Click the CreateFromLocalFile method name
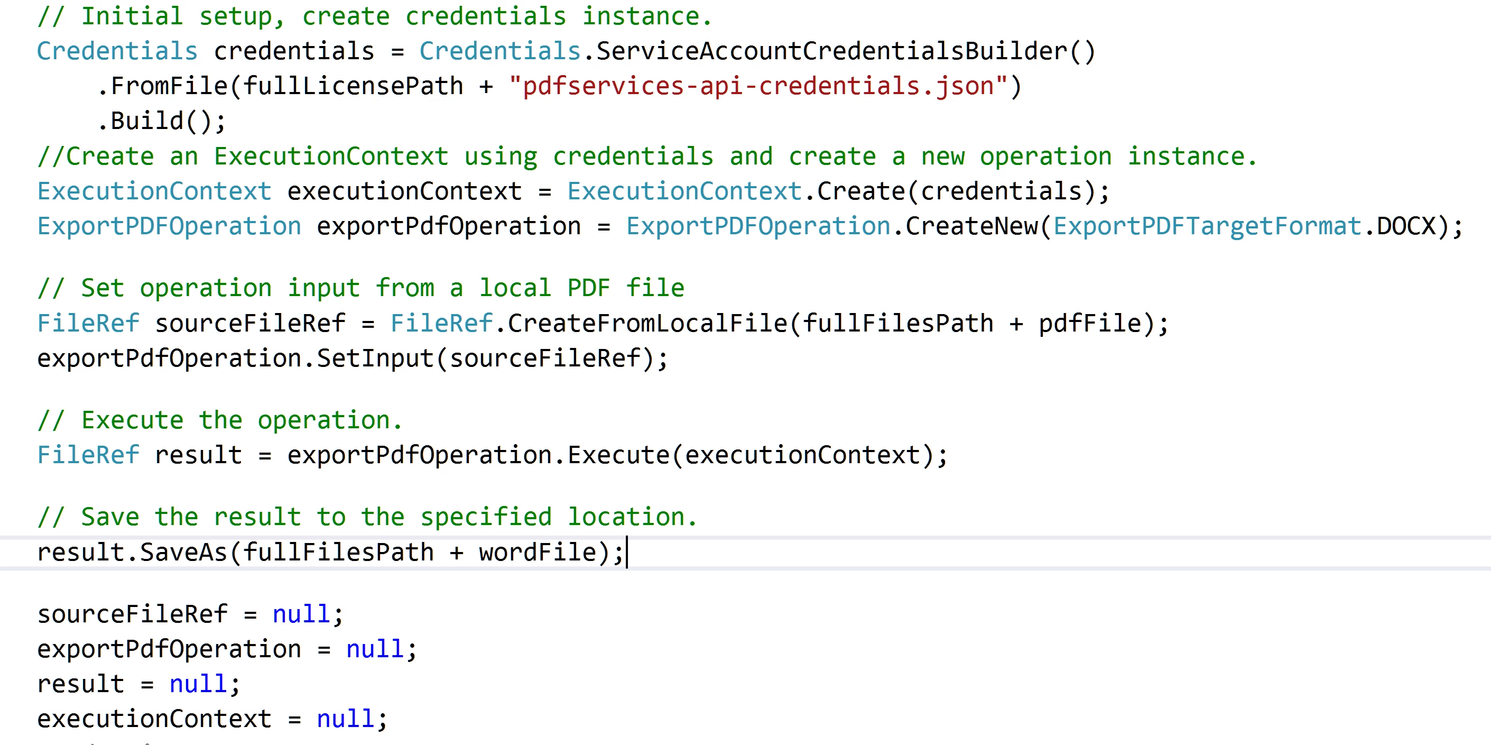Image resolution: width=1491 pixels, height=745 pixels. (647, 324)
